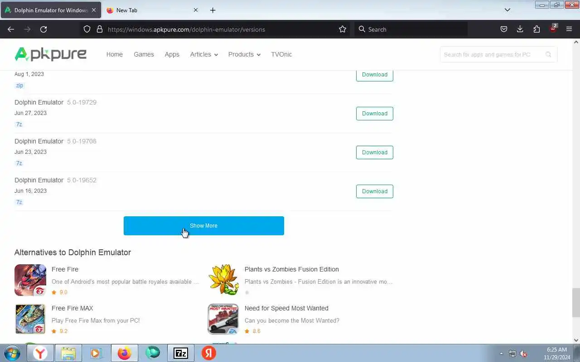Click Dolphin Emulator 5.0-19729 version title
This screenshot has height=362, width=580.
[55, 102]
